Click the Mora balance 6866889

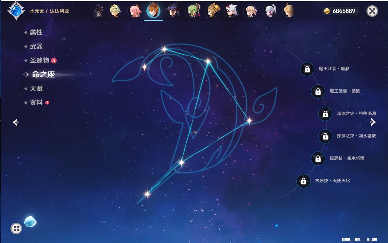click(x=344, y=11)
